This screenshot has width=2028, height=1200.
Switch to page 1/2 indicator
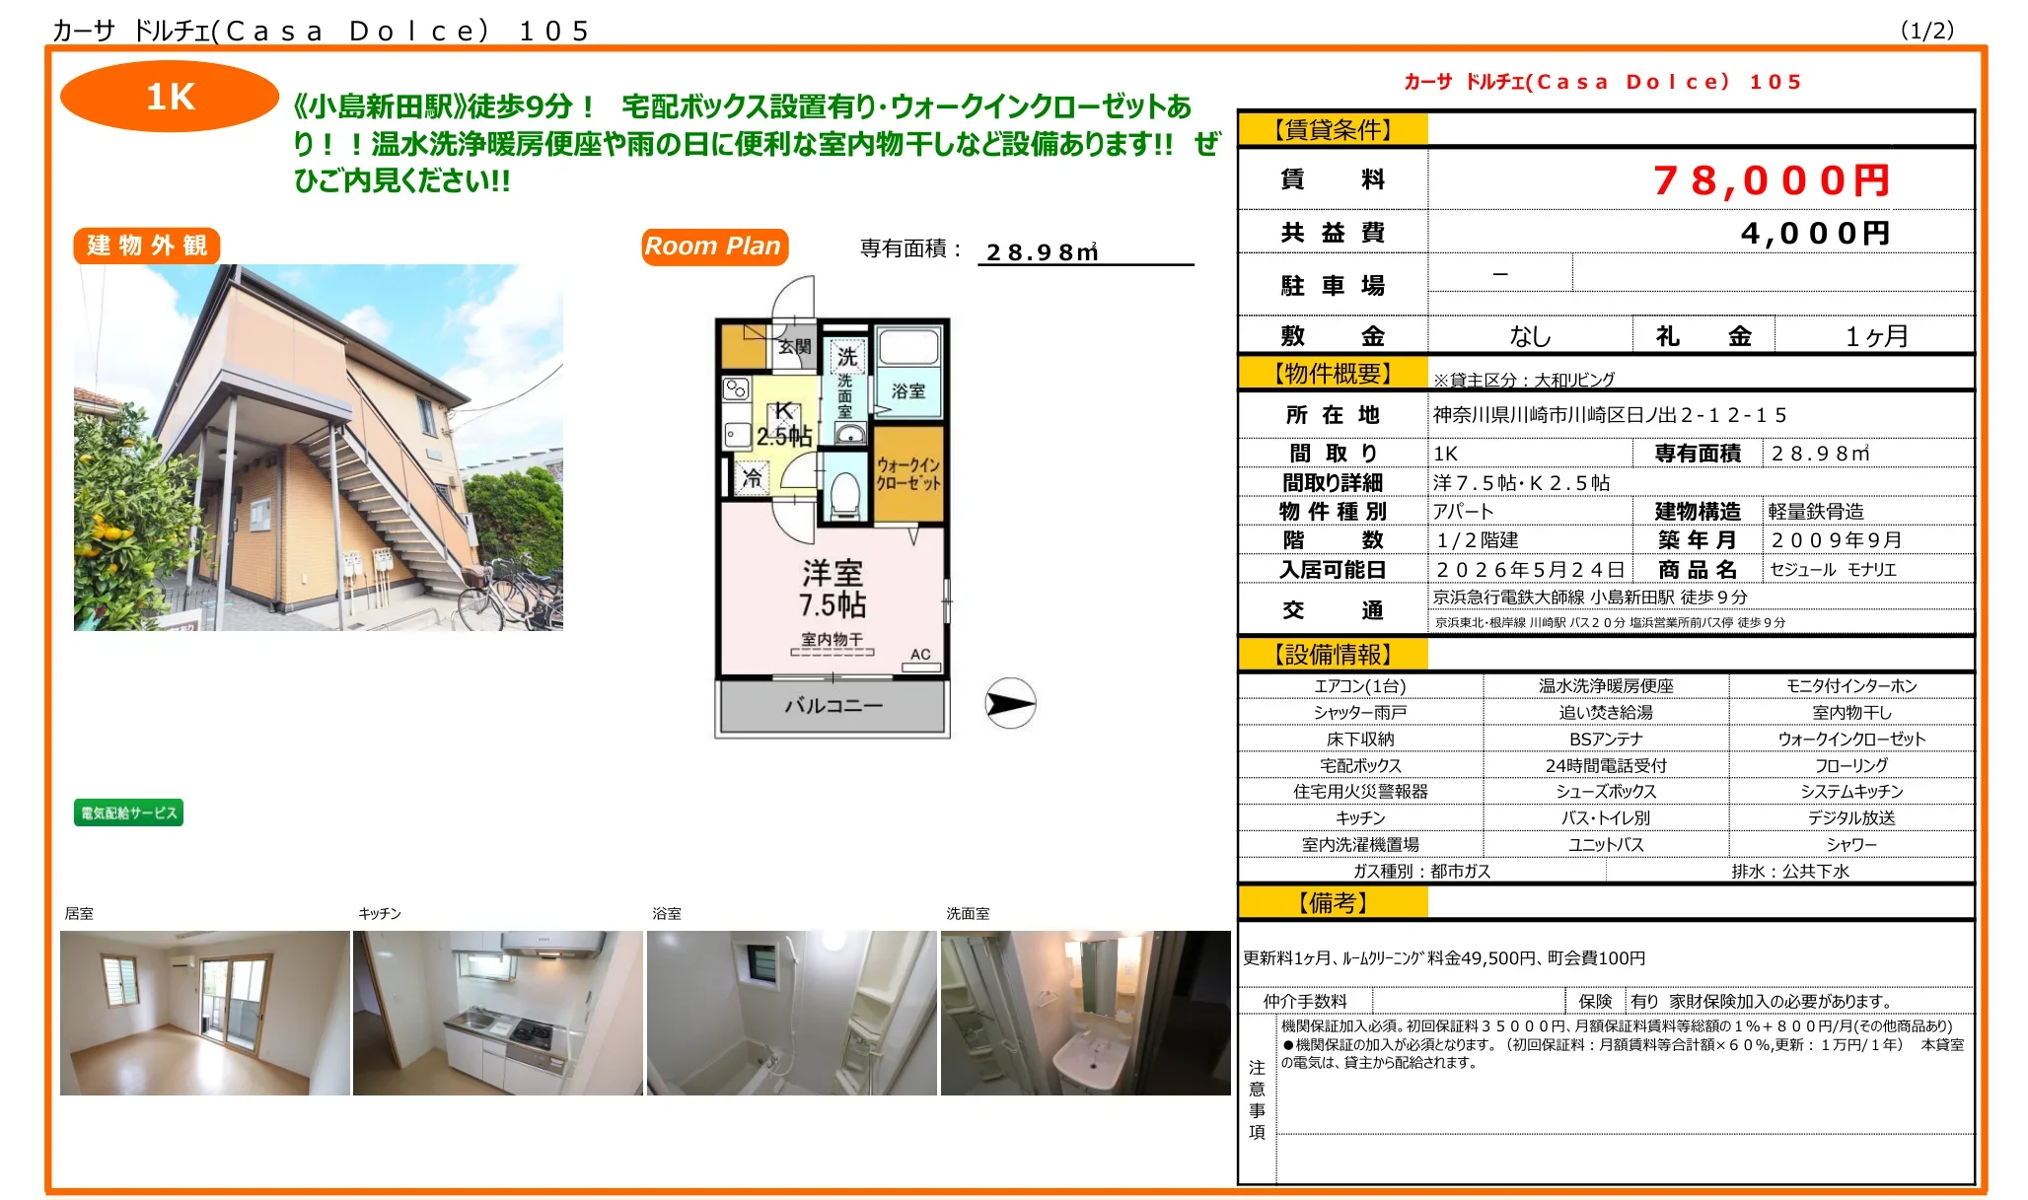tap(1930, 29)
